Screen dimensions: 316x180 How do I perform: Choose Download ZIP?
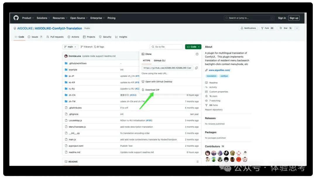[x=150, y=90]
